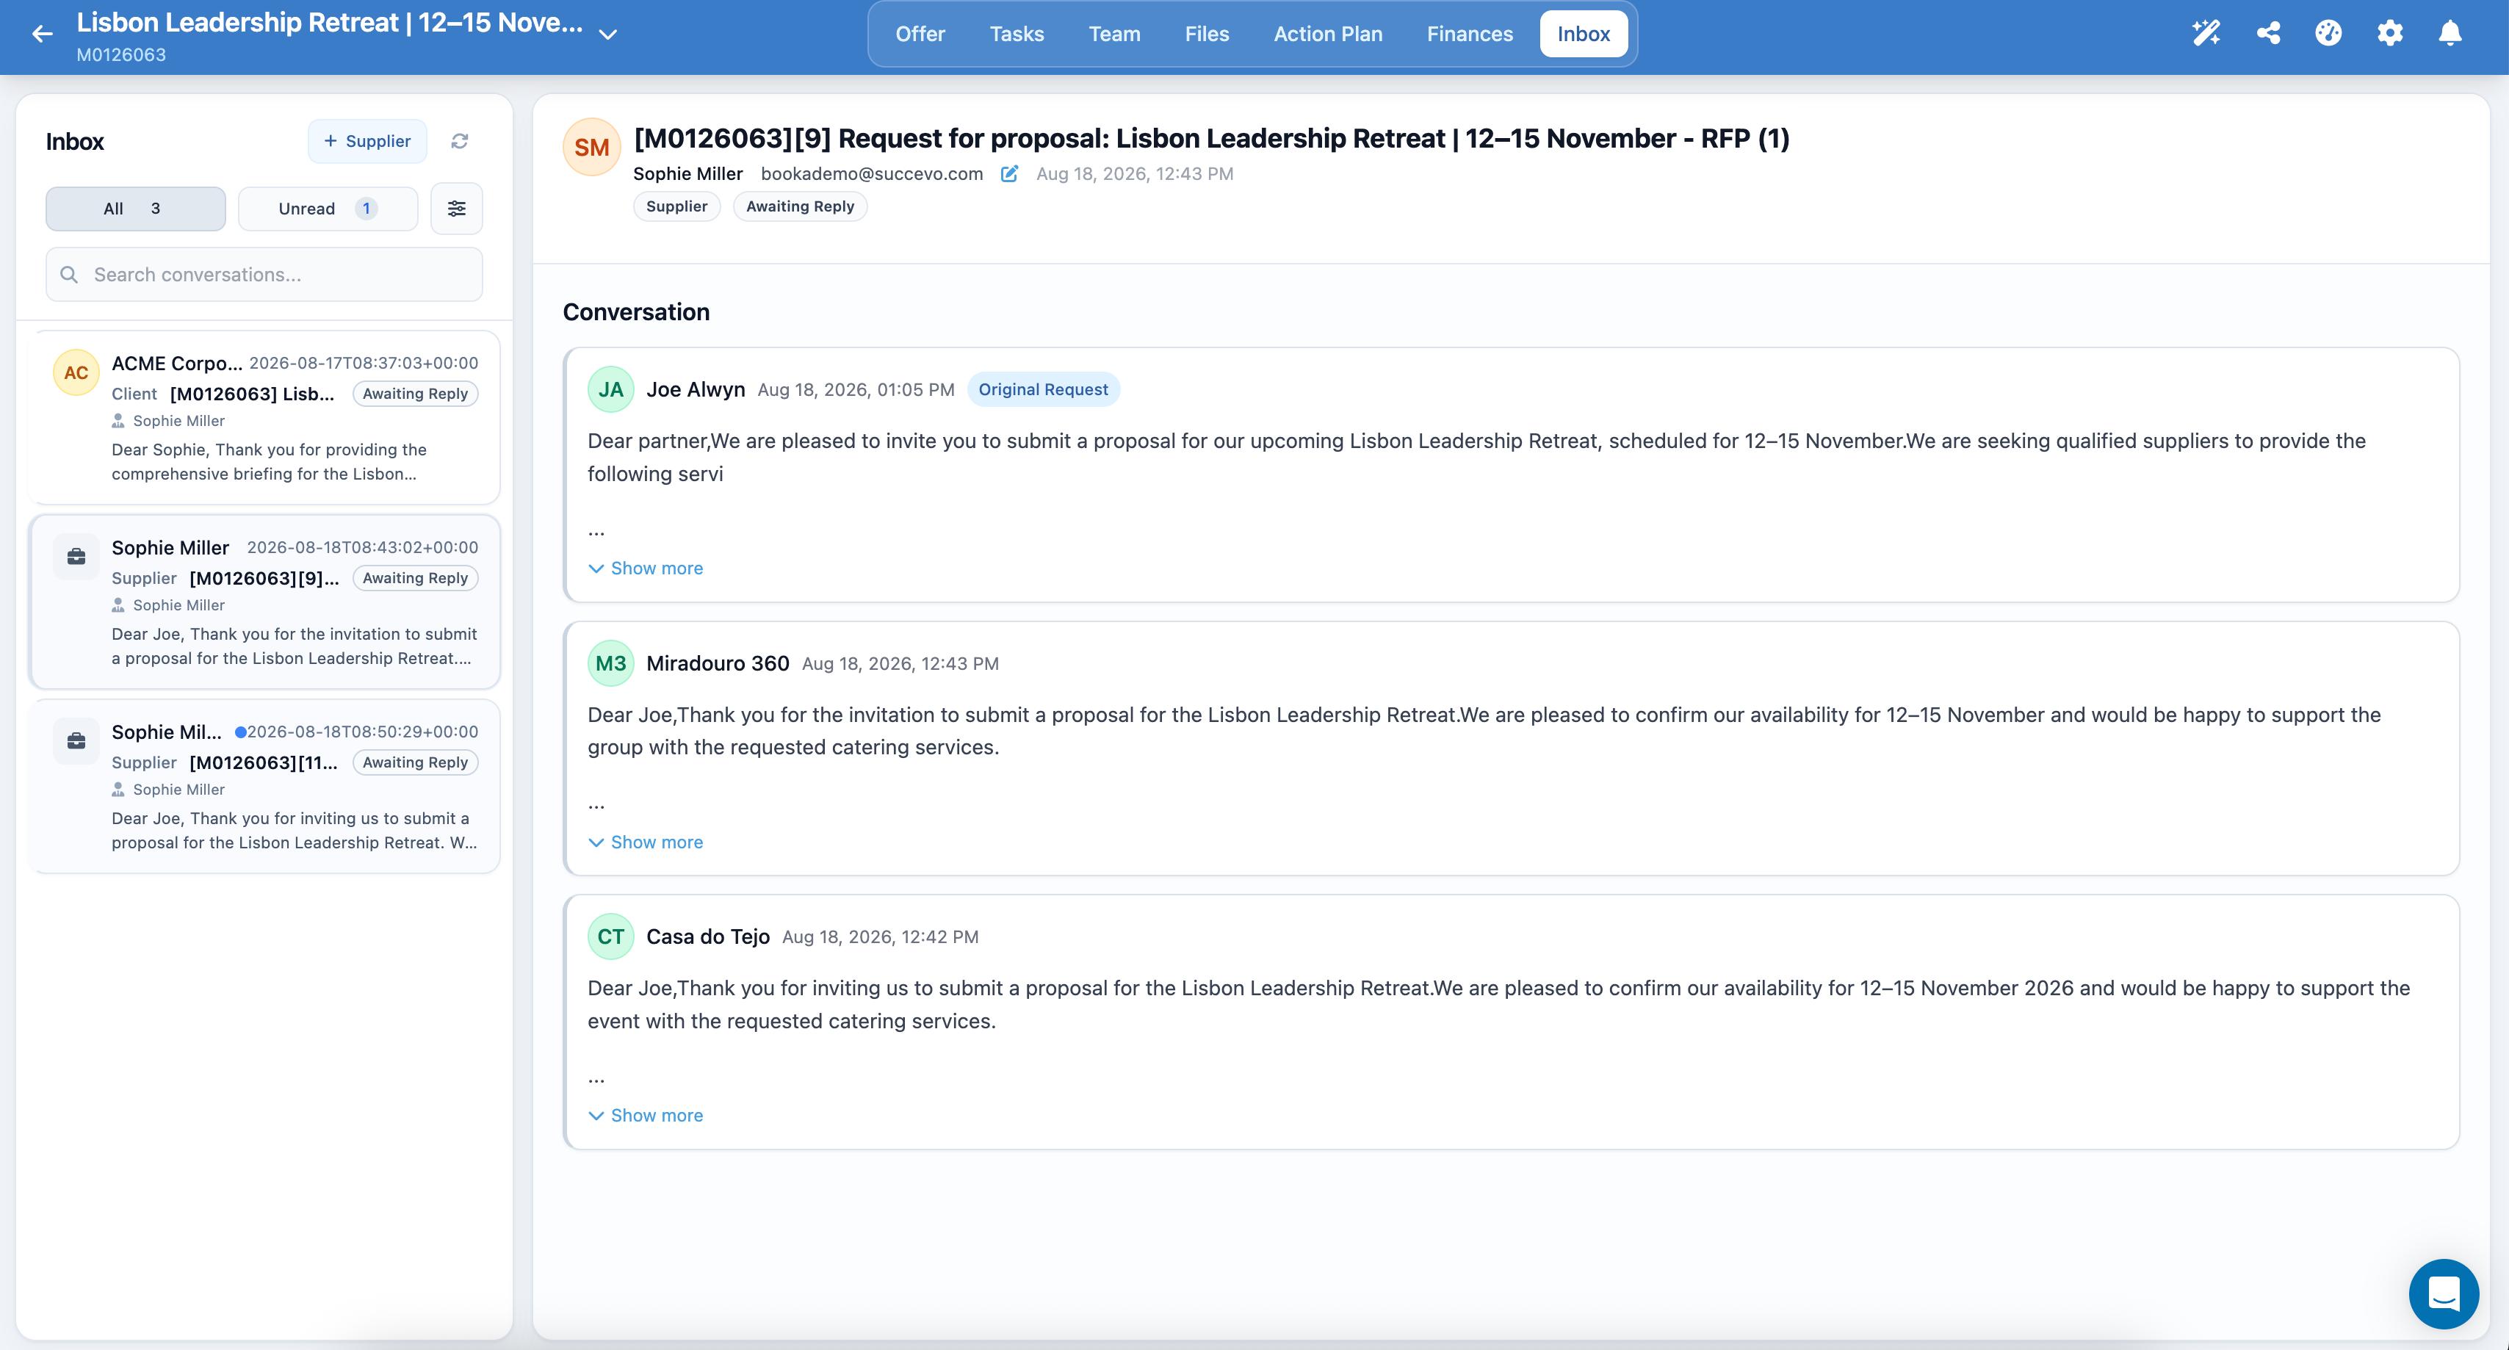Click the CT avatar of Casa do Tejo
The width and height of the screenshot is (2509, 1350).
(x=610, y=936)
